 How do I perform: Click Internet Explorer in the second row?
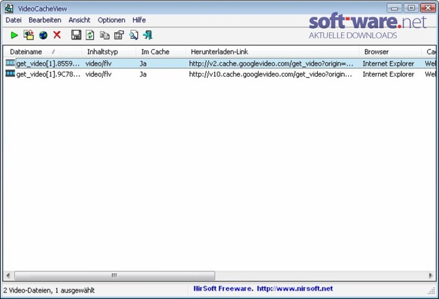pos(388,74)
